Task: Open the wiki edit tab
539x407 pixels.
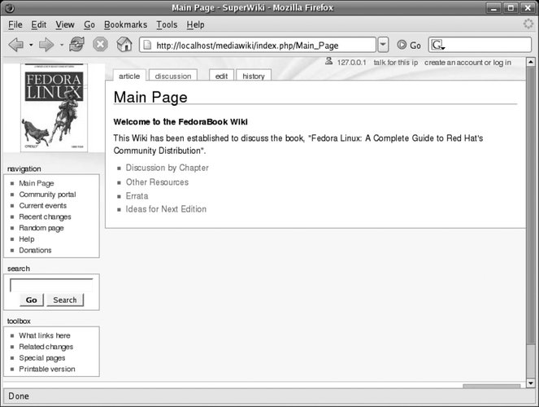Action: [x=221, y=76]
